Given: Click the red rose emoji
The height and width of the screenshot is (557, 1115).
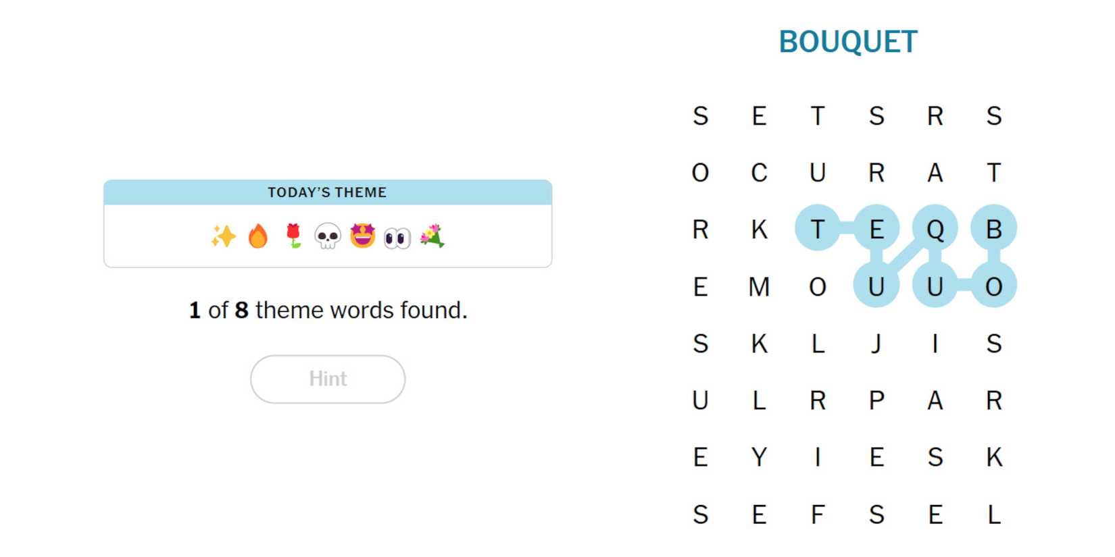Looking at the screenshot, I should pyautogui.click(x=293, y=236).
